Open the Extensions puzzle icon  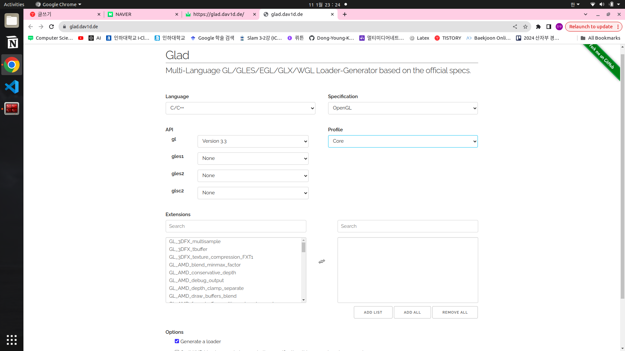(538, 27)
